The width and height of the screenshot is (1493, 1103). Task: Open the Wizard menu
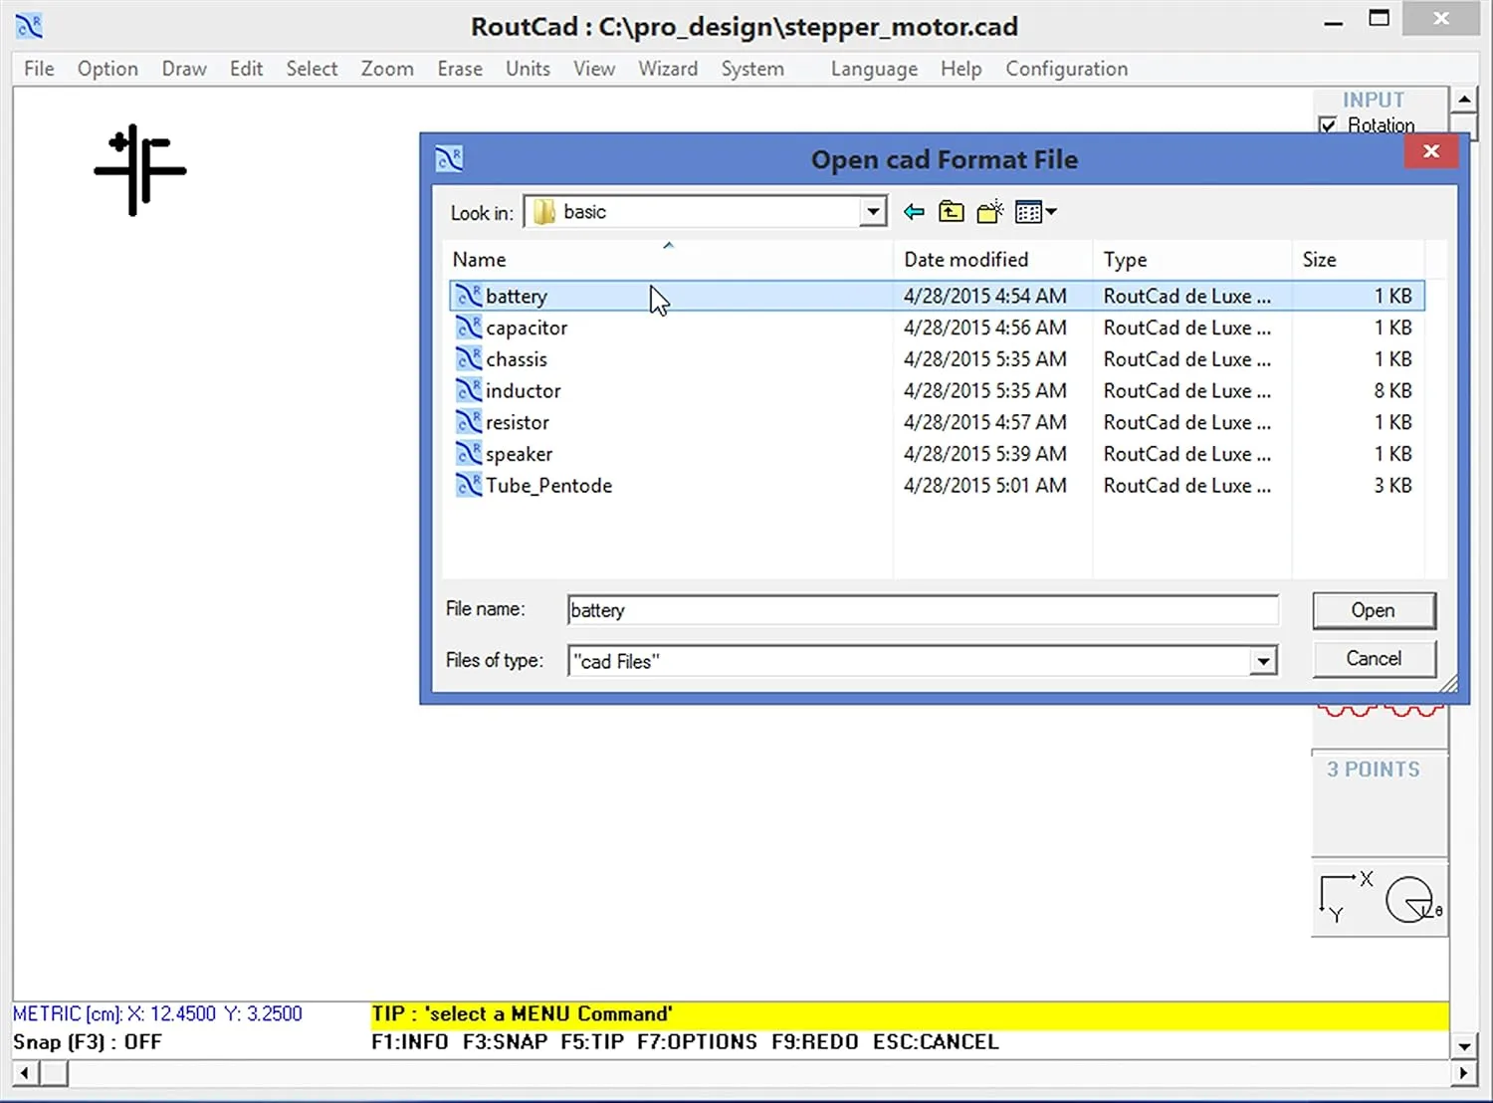668,69
